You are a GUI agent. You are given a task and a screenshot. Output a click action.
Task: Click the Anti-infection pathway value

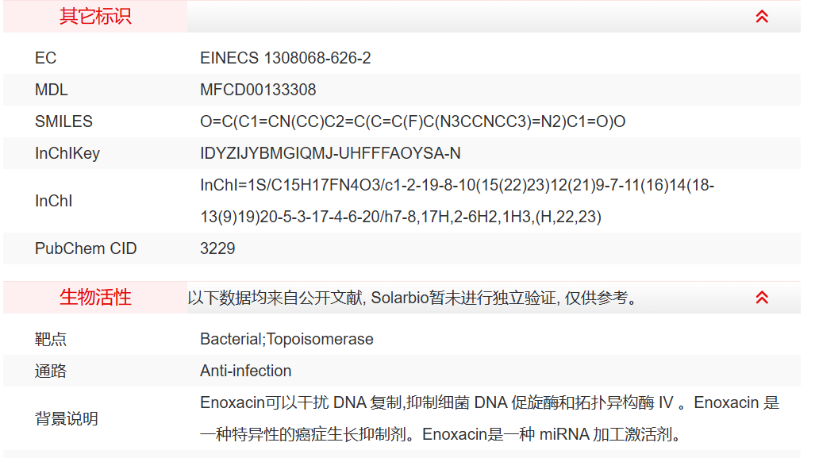245,371
